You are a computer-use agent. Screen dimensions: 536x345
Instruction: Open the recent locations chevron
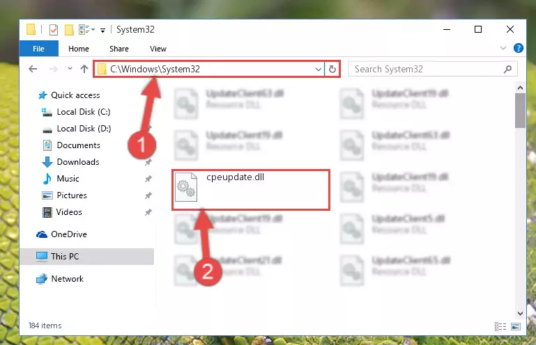[x=70, y=69]
